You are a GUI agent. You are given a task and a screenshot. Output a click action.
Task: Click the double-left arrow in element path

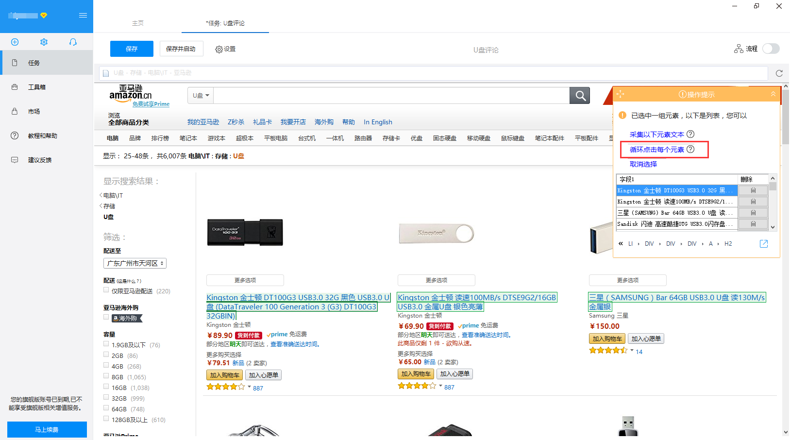621,244
